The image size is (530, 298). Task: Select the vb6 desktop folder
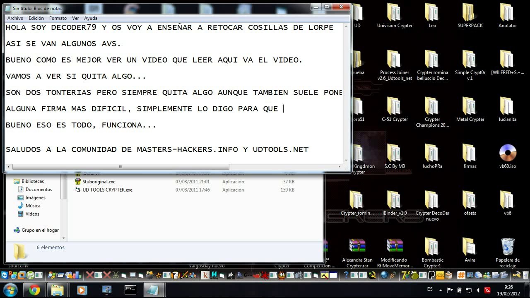507,203
